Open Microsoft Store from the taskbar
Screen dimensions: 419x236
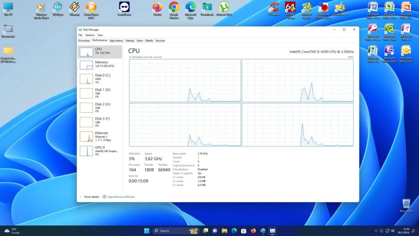point(244,231)
